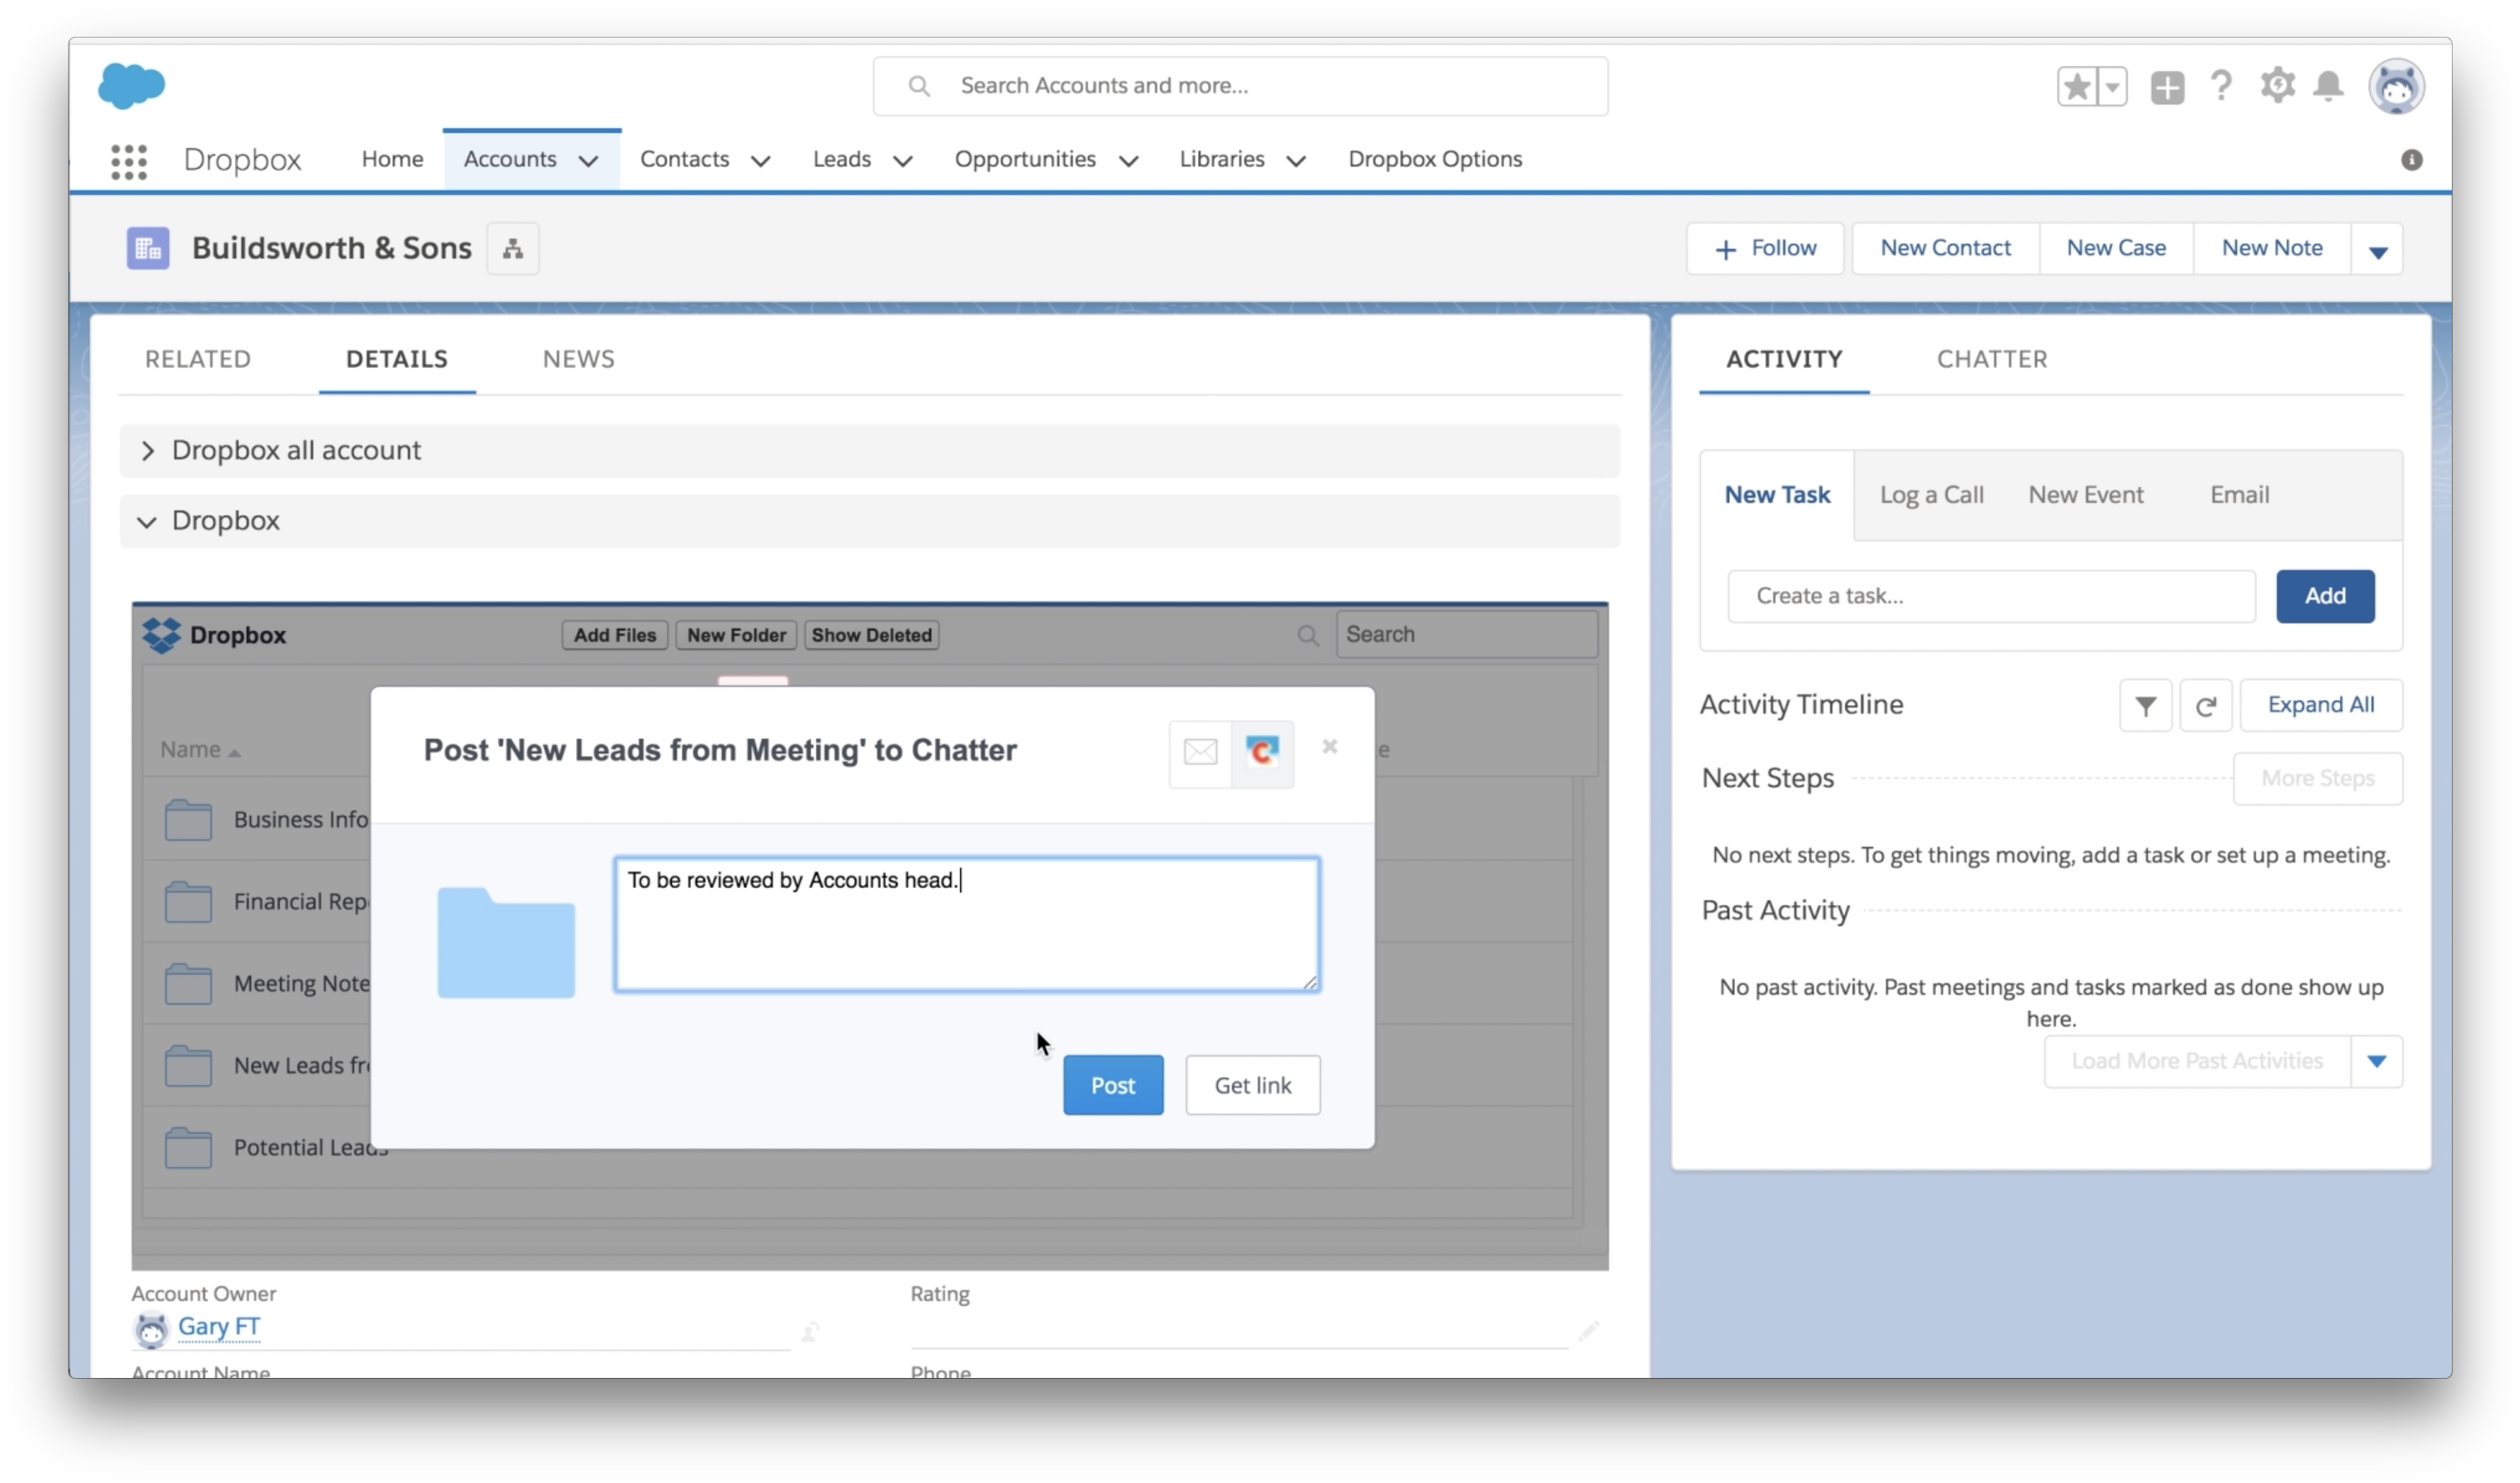Switch to the News tab
This screenshot has height=1483, width=2520.
tap(578, 359)
